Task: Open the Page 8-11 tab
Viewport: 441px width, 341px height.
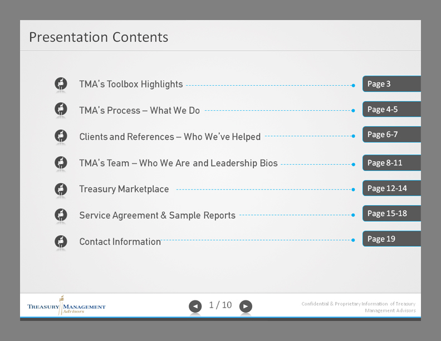Action: [x=392, y=163]
